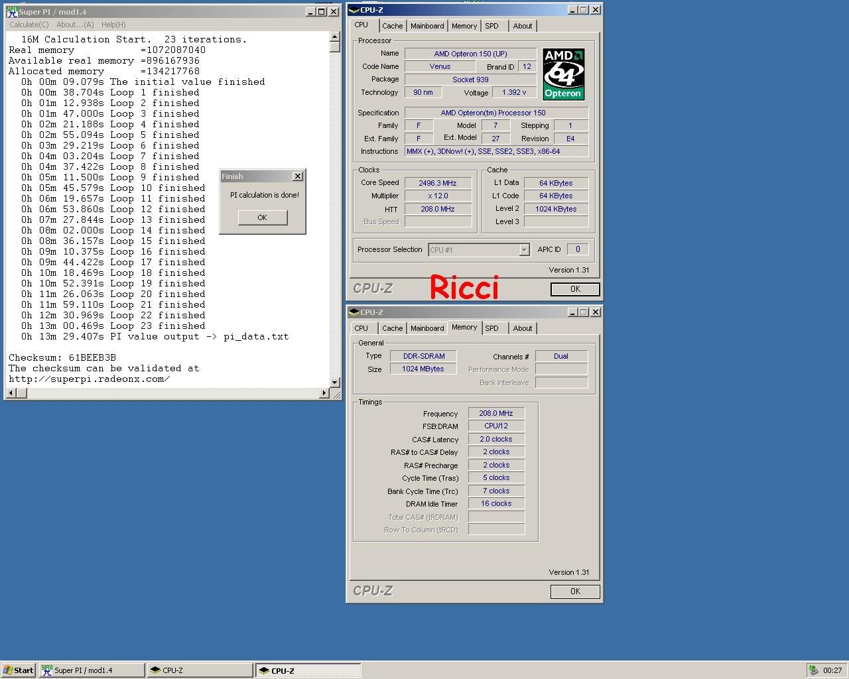Image resolution: width=849 pixels, height=679 pixels.
Task: Click the Revision E4 field
Action: click(x=570, y=139)
